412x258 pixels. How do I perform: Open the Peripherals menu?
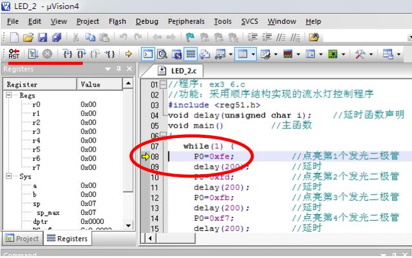coord(186,21)
